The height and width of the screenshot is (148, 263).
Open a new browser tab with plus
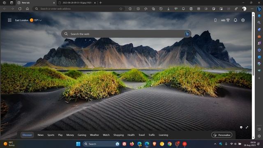point(100,3)
